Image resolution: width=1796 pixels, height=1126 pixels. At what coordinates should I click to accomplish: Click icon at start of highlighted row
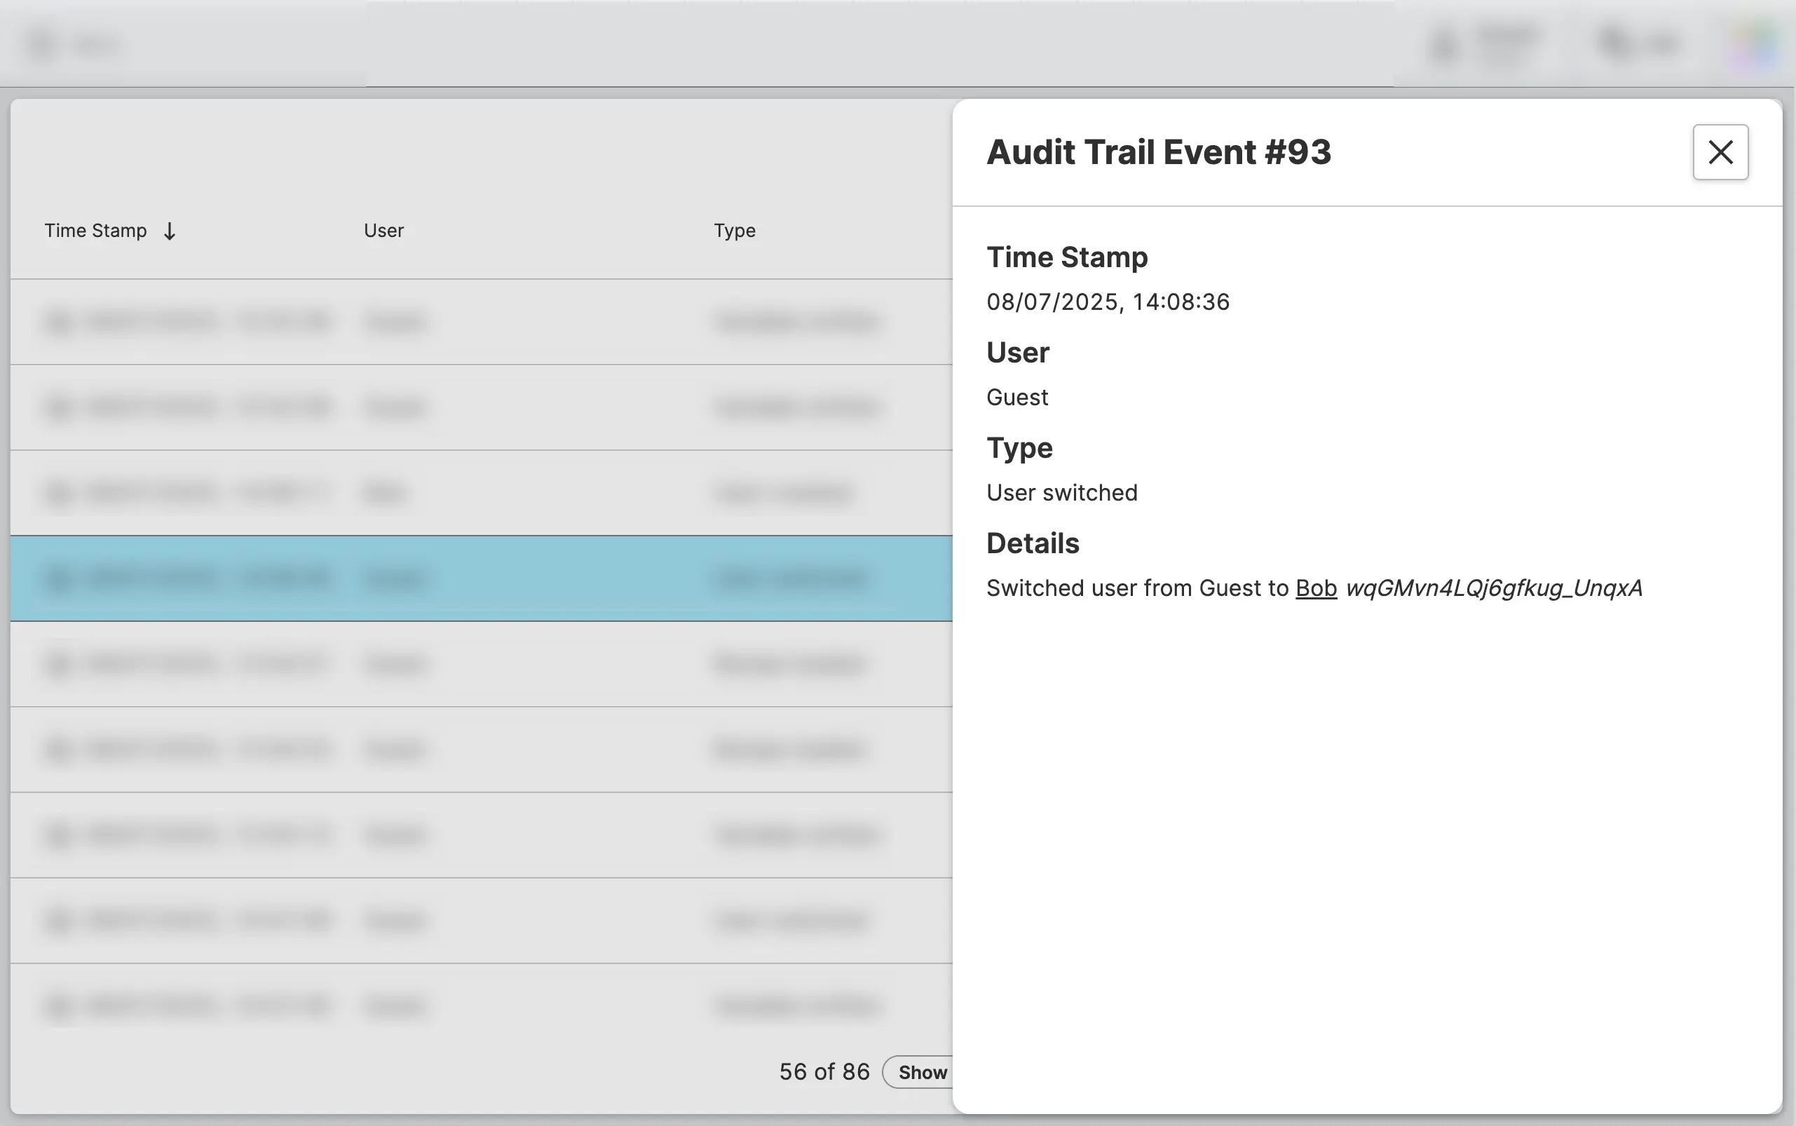pyautogui.click(x=59, y=578)
